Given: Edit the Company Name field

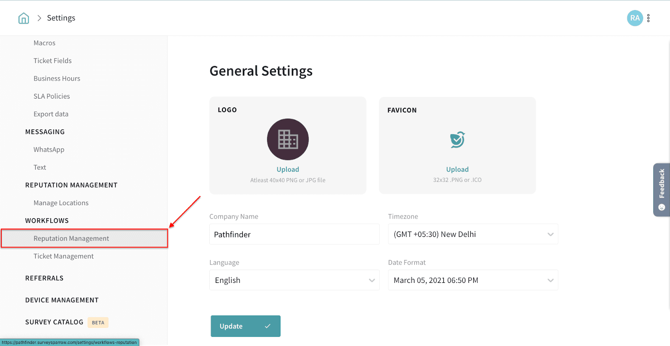Looking at the screenshot, I should 294,234.
